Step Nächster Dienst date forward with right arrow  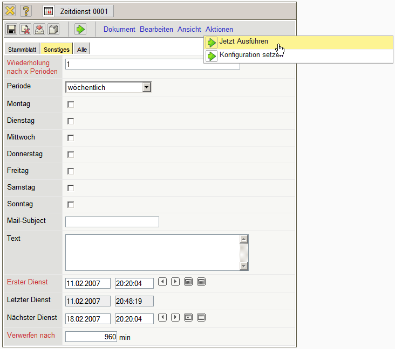click(x=175, y=317)
